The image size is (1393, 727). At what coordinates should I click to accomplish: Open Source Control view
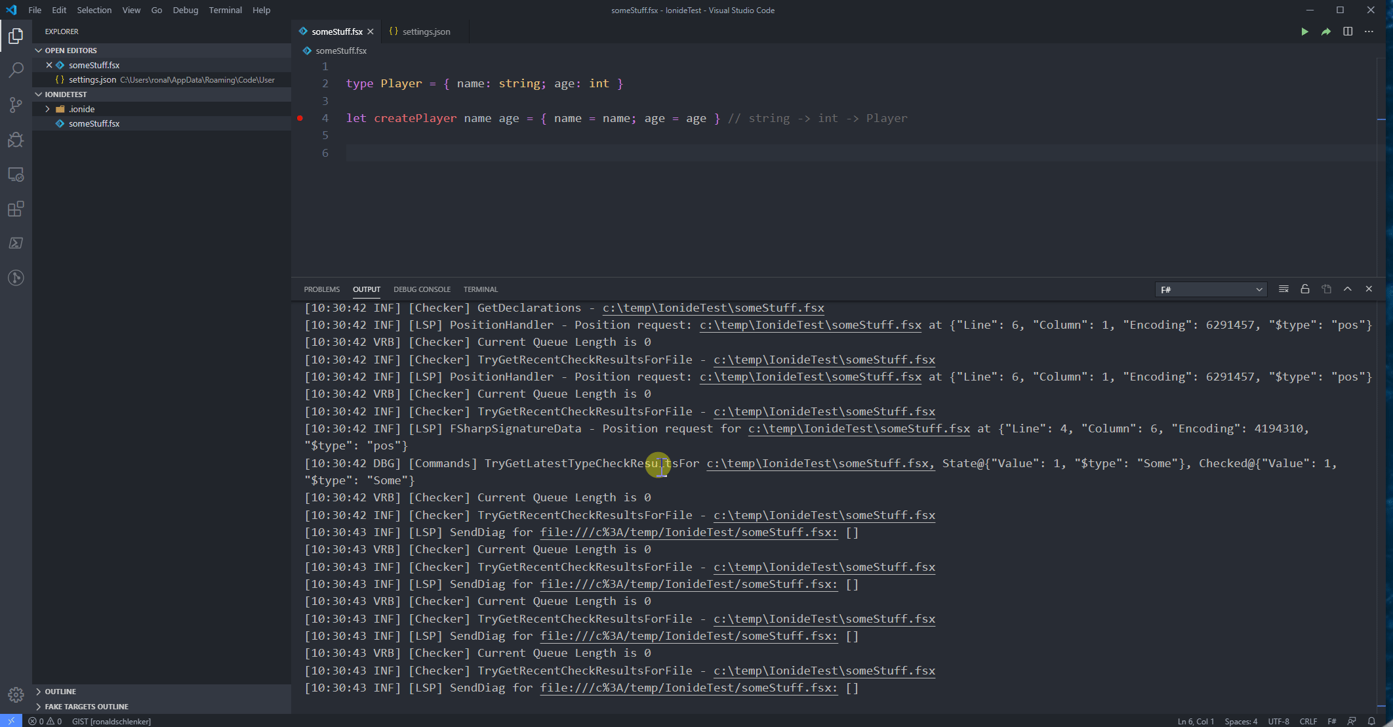(x=16, y=105)
